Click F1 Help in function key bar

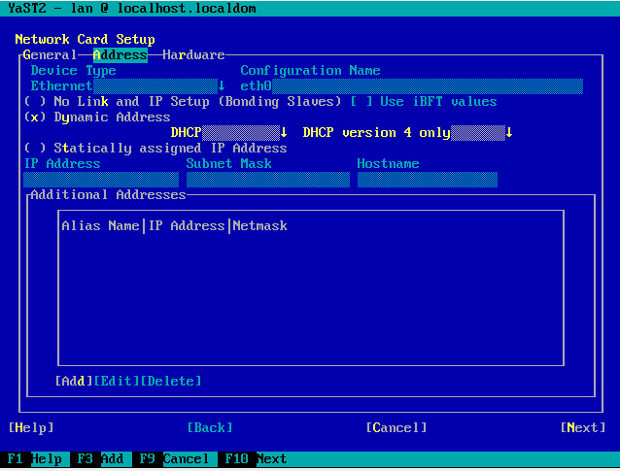click(x=35, y=458)
